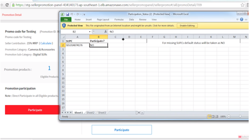
Task: Click the insert function fx icon
Action: click(x=106, y=31)
